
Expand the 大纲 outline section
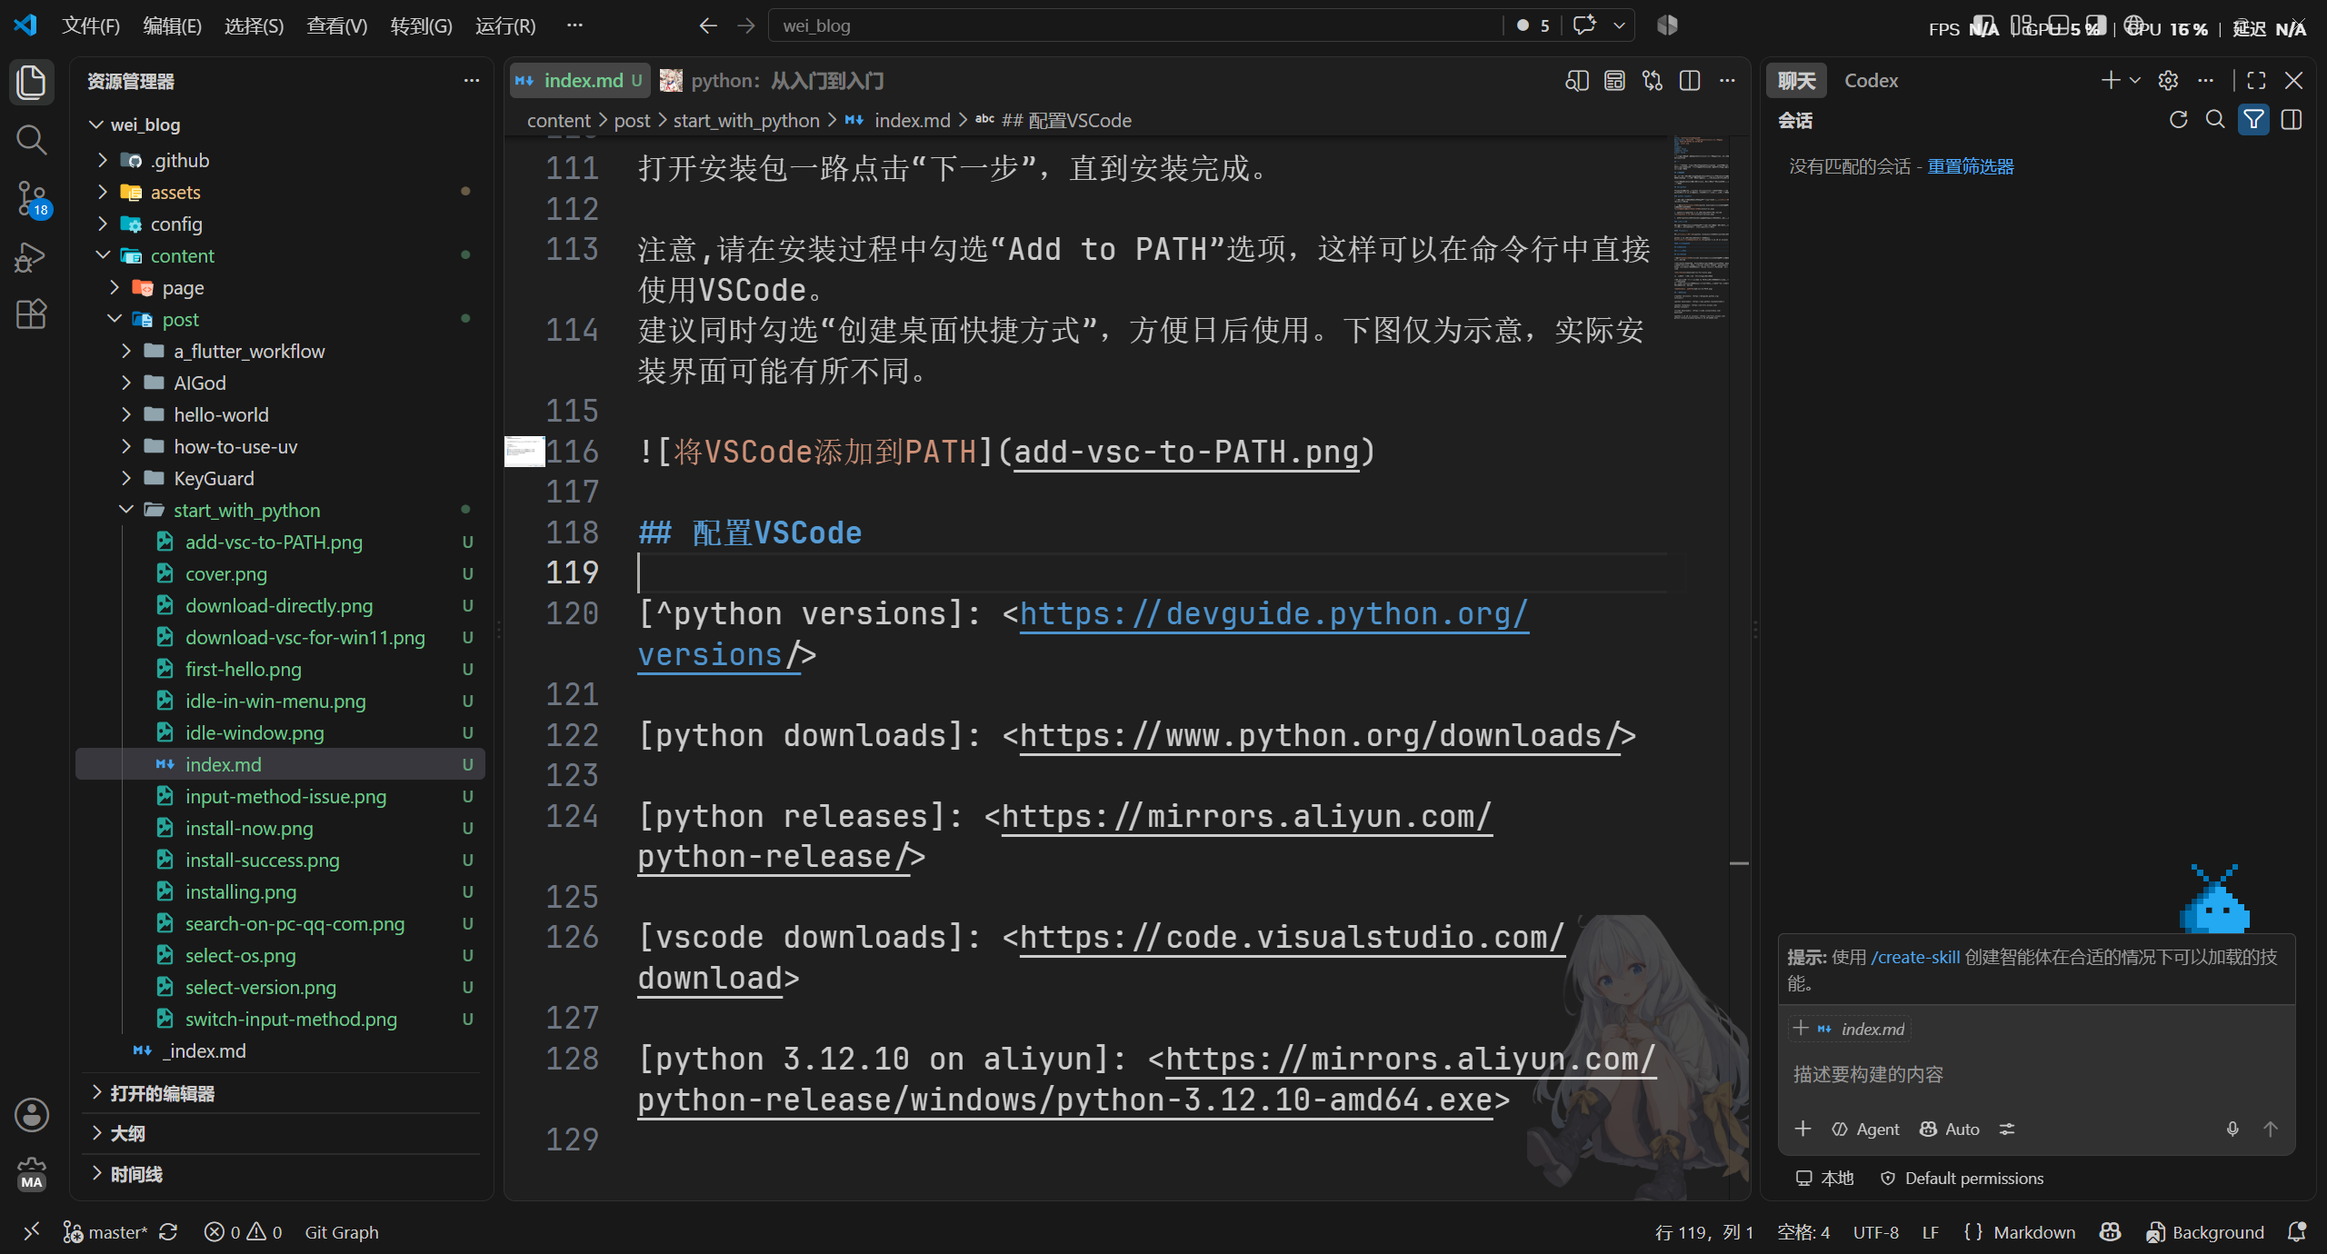pos(127,1133)
